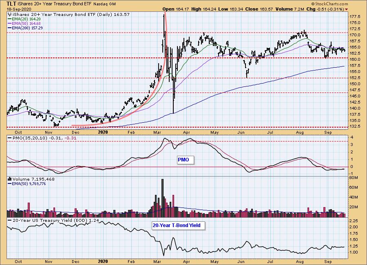Click the Mar label on price panel axis
The image size is (367, 265).
[157, 132]
